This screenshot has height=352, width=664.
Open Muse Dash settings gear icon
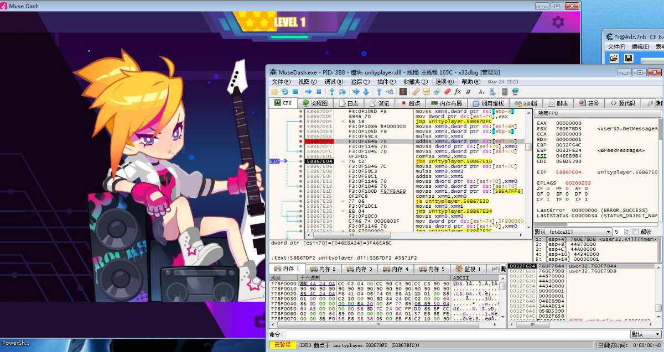click(x=558, y=22)
